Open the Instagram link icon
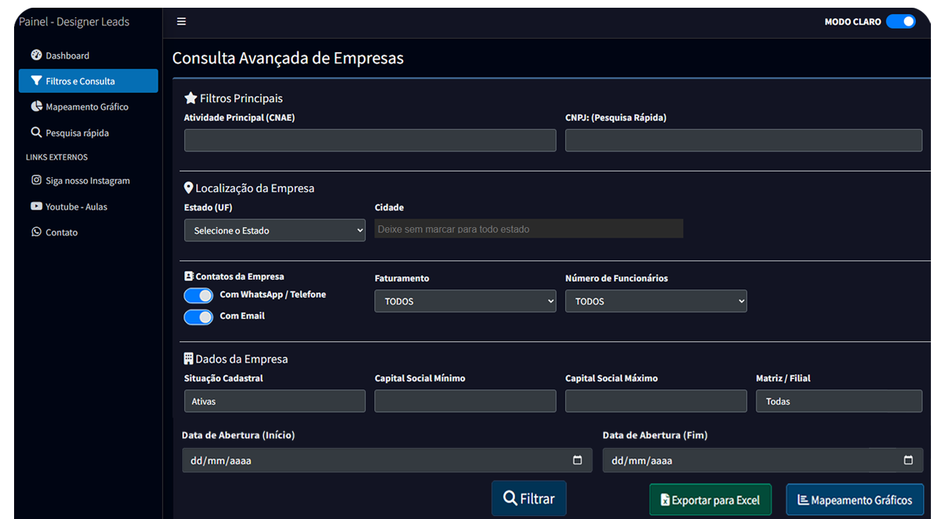 click(x=37, y=180)
